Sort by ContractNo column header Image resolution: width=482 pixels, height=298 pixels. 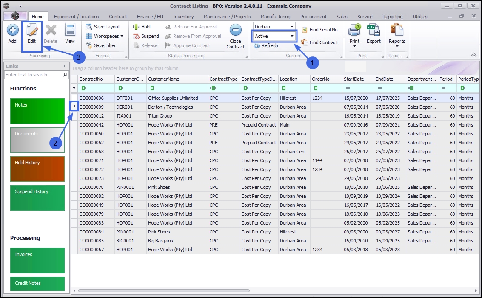[96, 79]
